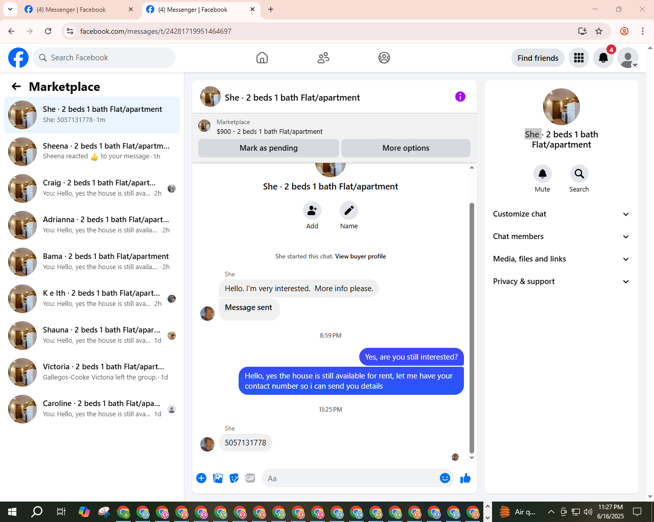Screen dimensions: 654x522
Task: Open the $900 Marketplace listing link
Action: 269,131
